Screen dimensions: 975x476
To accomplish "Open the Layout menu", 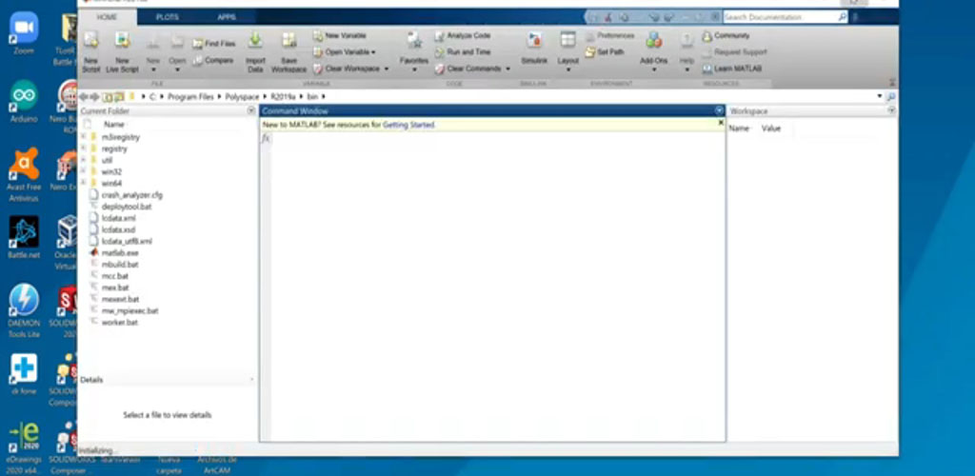I will (x=567, y=51).
